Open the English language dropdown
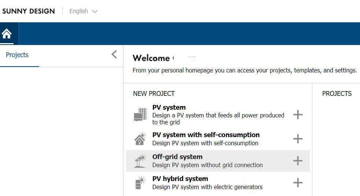The height and width of the screenshot is (196, 360). click(x=83, y=11)
